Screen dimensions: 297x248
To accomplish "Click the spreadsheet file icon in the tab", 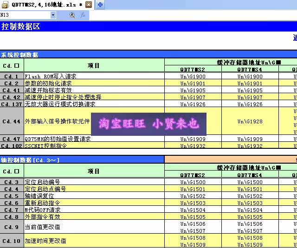I will click(5, 5).
